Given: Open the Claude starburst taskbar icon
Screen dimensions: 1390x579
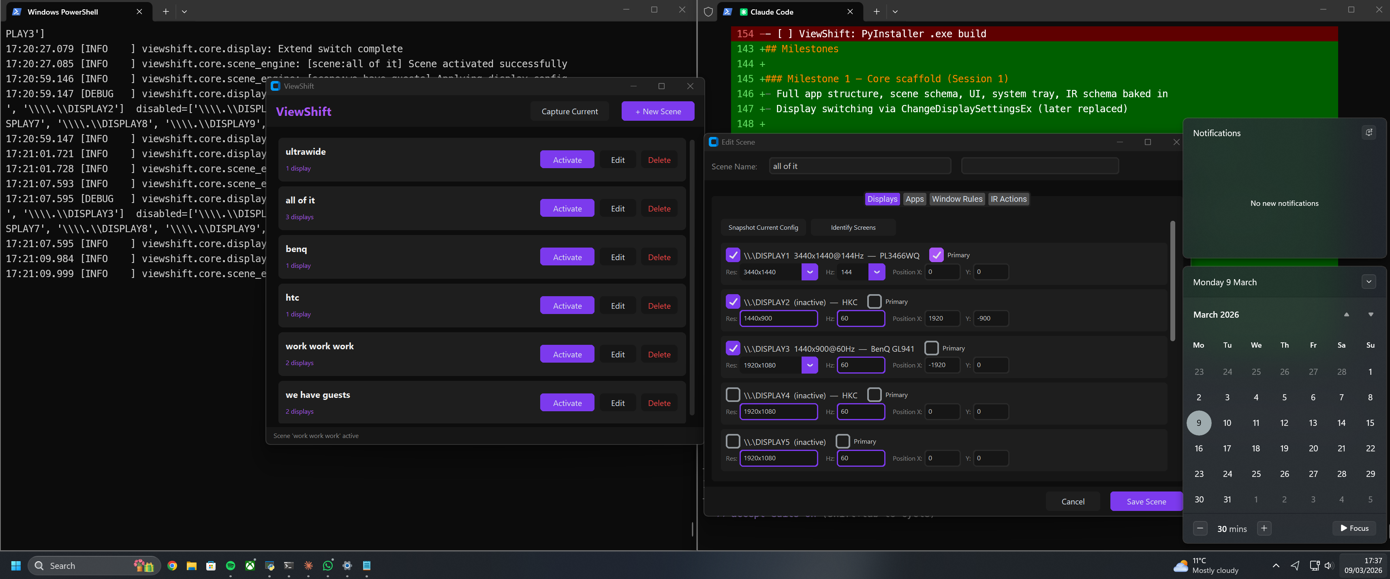Looking at the screenshot, I should [308, 566].
